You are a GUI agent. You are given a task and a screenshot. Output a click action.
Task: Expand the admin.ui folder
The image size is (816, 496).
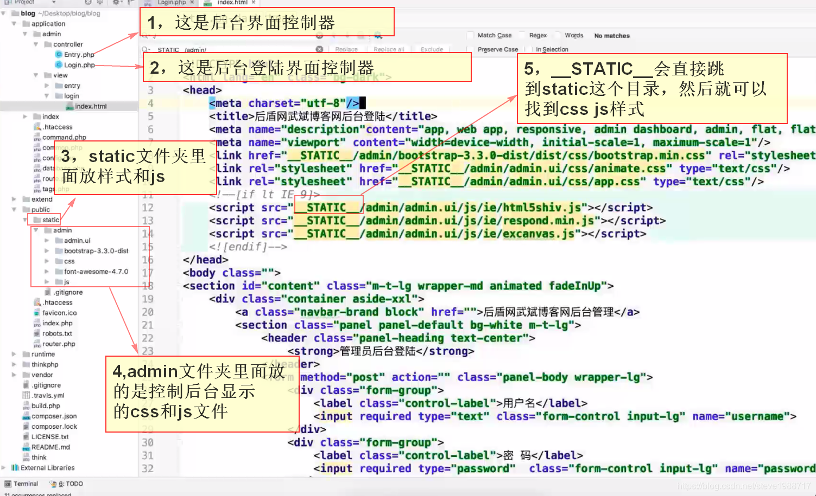tap(47, 240)
